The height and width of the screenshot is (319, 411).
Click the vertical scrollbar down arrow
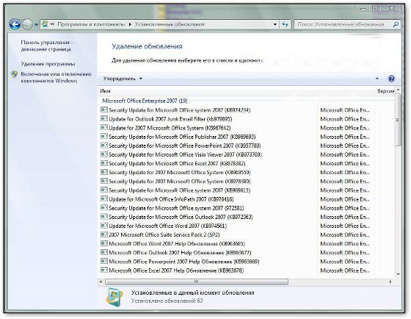coord(398,274)
